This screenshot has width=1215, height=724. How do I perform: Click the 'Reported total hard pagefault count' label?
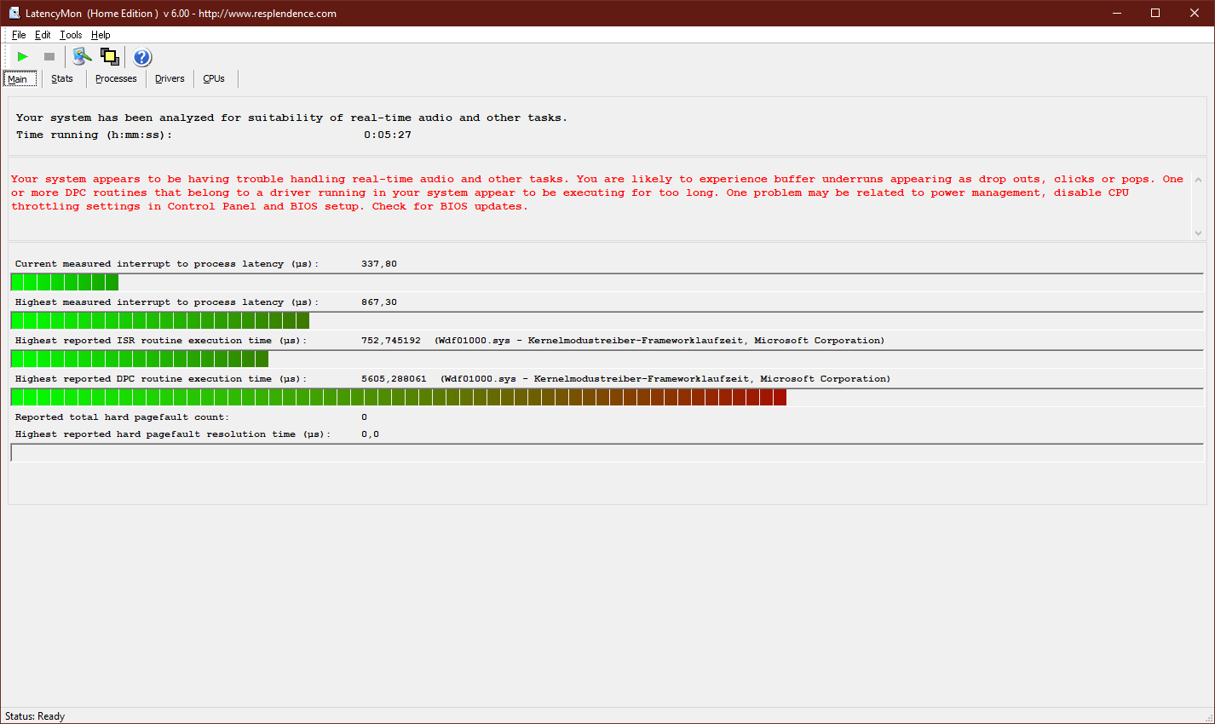tap(122, 417)
